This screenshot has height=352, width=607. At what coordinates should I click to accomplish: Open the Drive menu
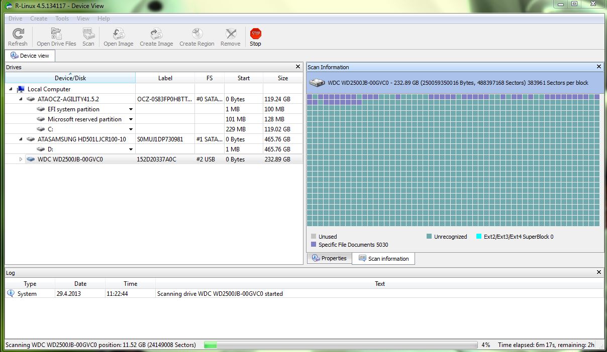[x=16, y=19]
